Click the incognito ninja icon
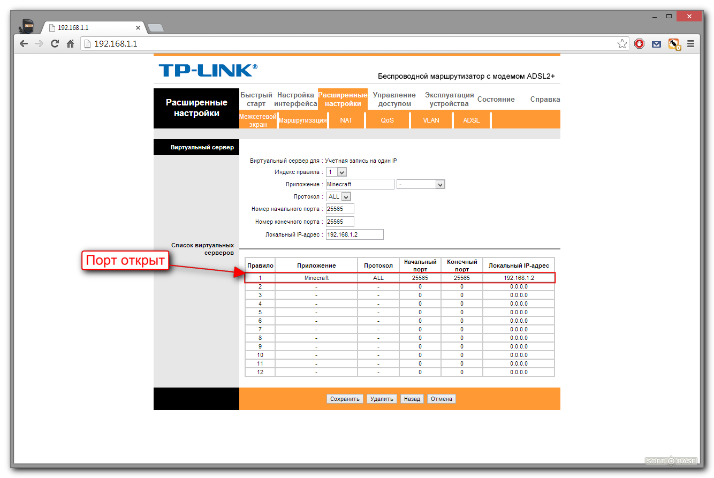Image resolution: width=714 pixels, height=478 pixels. pyautogui.click(x=27, y=26)
